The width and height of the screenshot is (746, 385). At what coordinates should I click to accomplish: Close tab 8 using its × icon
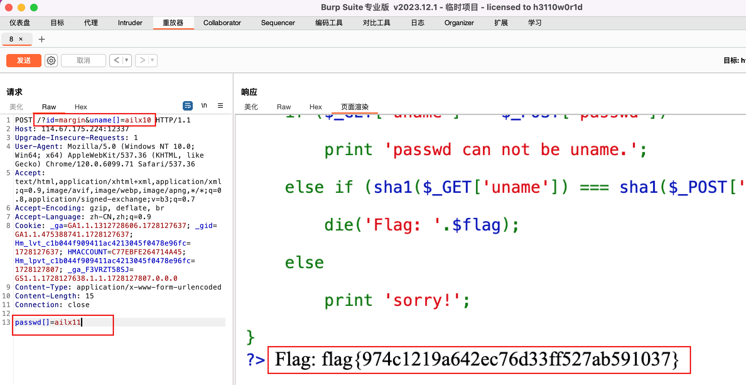[x=21, y=39]
